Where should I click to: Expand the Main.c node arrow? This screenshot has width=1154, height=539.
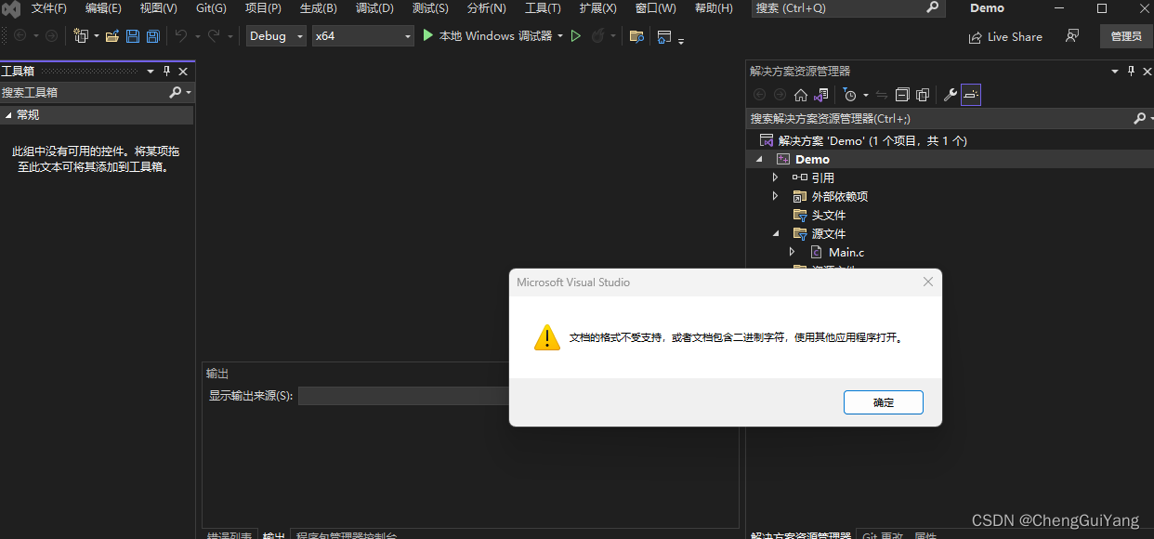click(792, 252)
